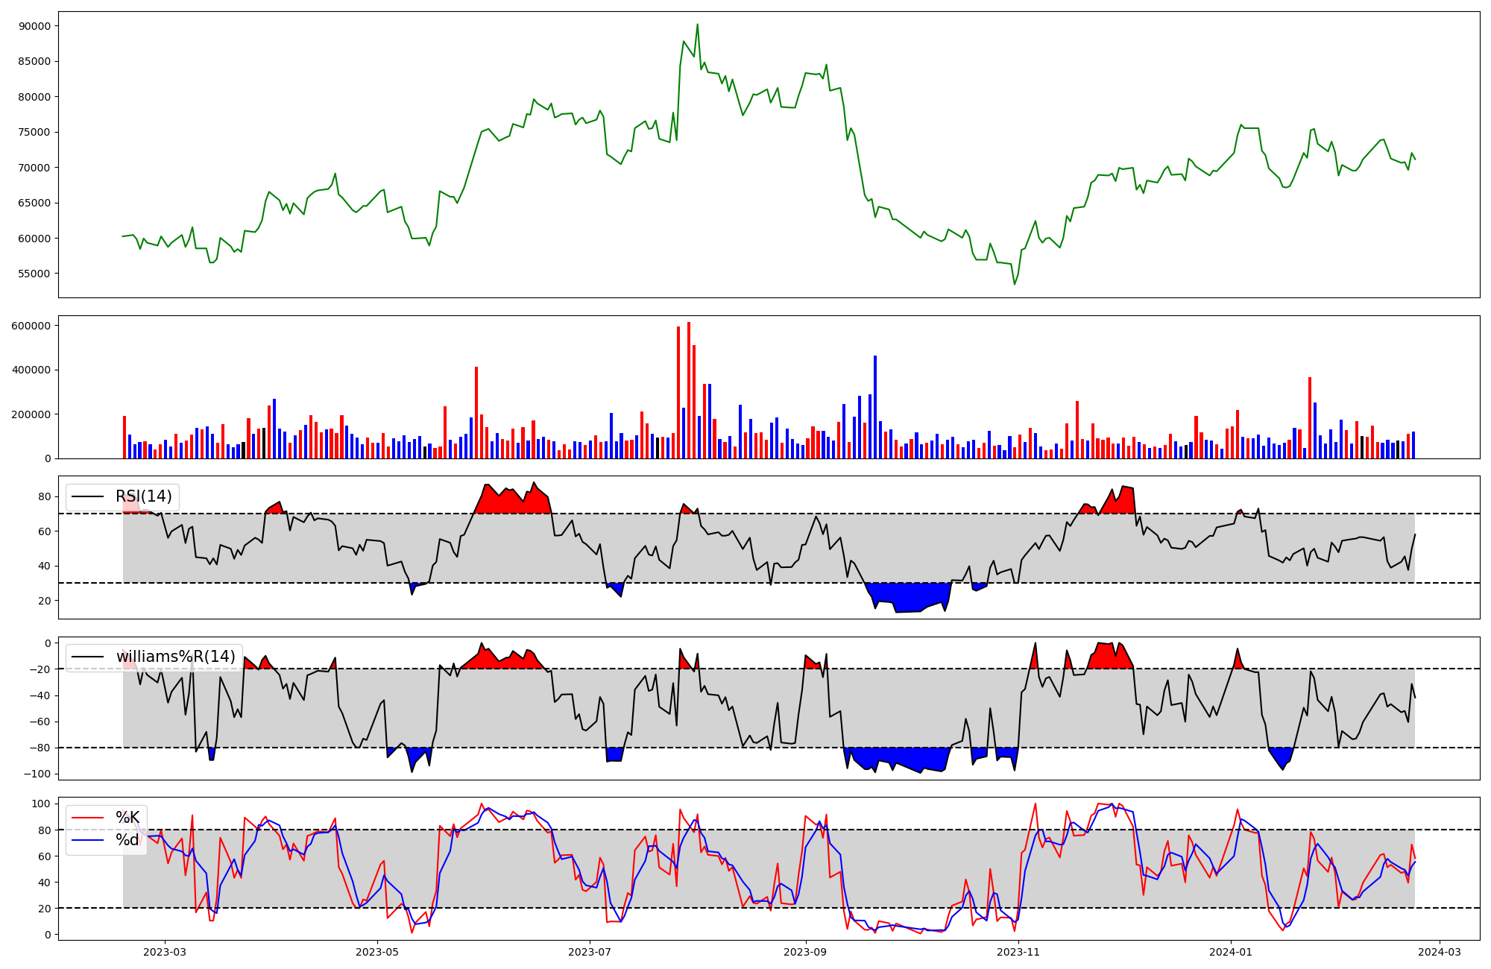
Task: Click the 2023-11 date tick label
Action: click(x=1018, y=952)
